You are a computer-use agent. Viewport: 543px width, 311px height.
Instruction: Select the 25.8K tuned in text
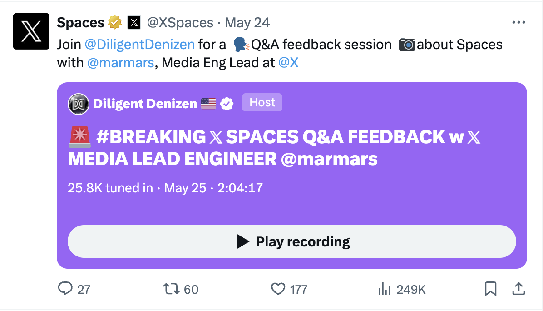110,187
